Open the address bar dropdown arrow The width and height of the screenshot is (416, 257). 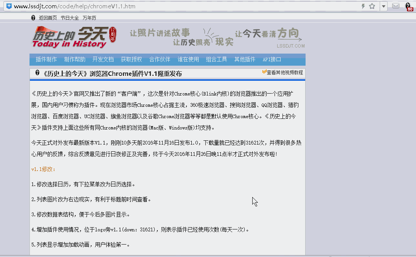coord(383,6)
